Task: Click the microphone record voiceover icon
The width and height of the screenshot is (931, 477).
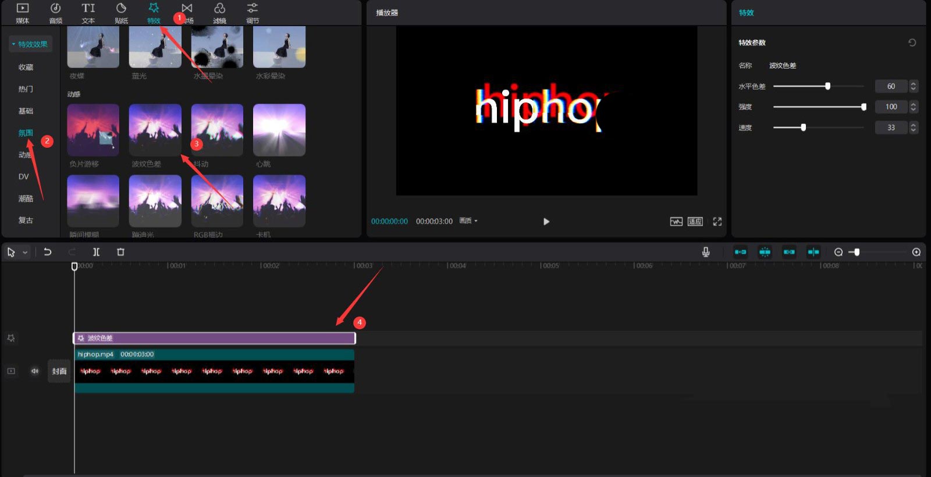Action: [x=705, y=252]
